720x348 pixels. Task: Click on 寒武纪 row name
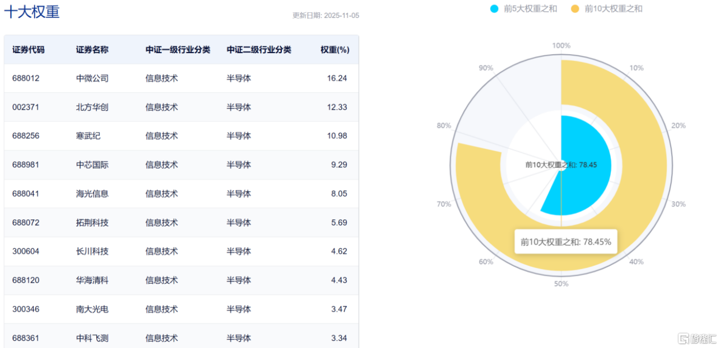[88, 136]
